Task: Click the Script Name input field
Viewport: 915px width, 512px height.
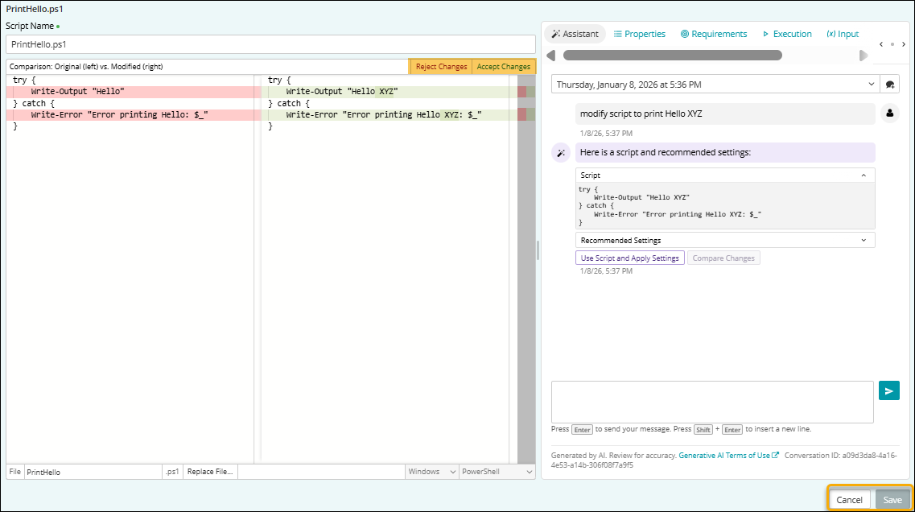Action: pyautogui.click(x=270, y=44)
